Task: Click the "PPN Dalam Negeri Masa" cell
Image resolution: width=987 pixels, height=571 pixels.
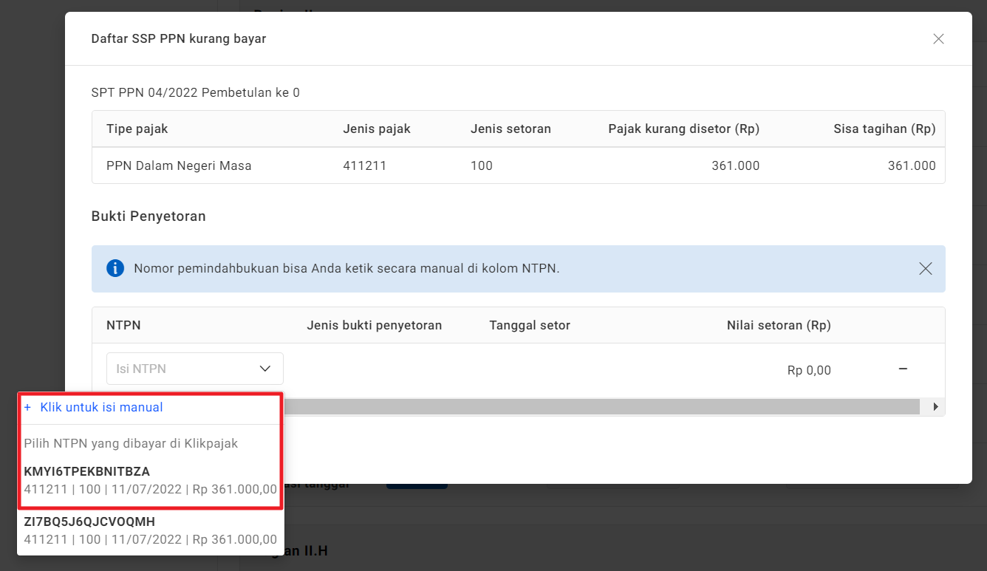Action: coord(179,165)
